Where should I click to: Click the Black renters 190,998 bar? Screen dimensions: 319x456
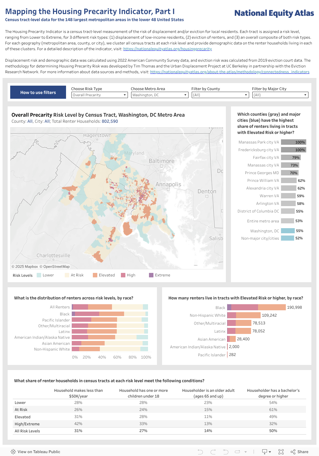[x=256, y=307]
